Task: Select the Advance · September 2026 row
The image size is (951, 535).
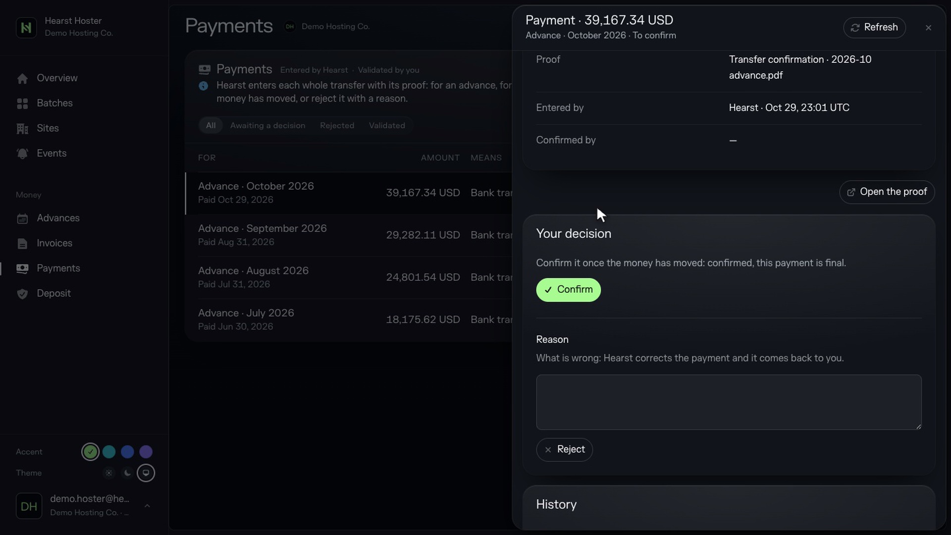Action: 349,235
